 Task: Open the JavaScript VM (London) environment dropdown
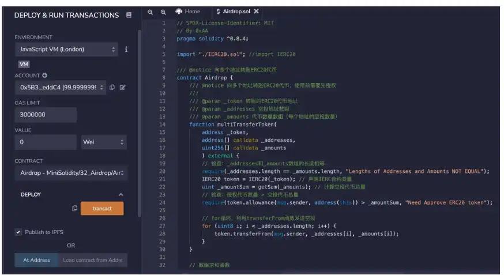click(66, 49)
